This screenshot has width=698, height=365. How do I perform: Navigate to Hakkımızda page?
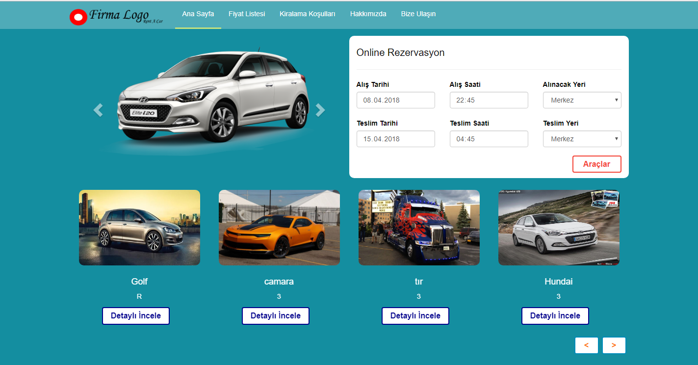coord(368,14)
